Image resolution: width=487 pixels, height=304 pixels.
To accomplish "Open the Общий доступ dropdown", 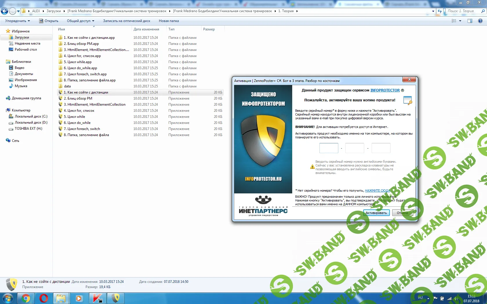I will point(80,21).
